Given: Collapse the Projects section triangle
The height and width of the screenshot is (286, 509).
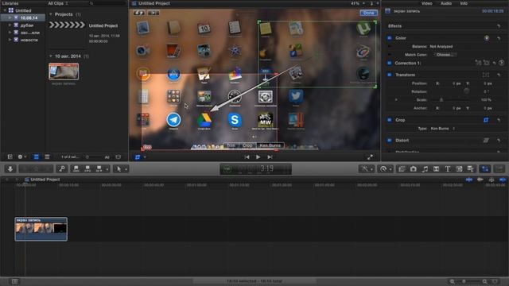Looking at the screenshot, I should pos(51,14).
